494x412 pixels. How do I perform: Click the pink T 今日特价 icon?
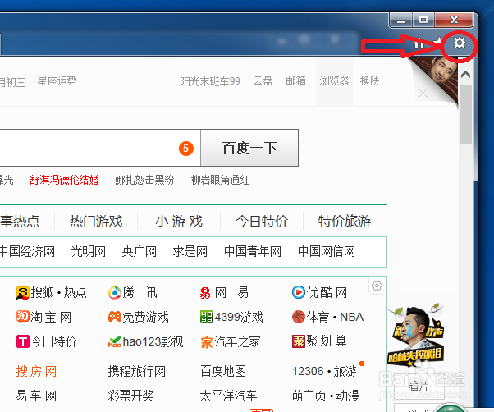tap(23, 341)
